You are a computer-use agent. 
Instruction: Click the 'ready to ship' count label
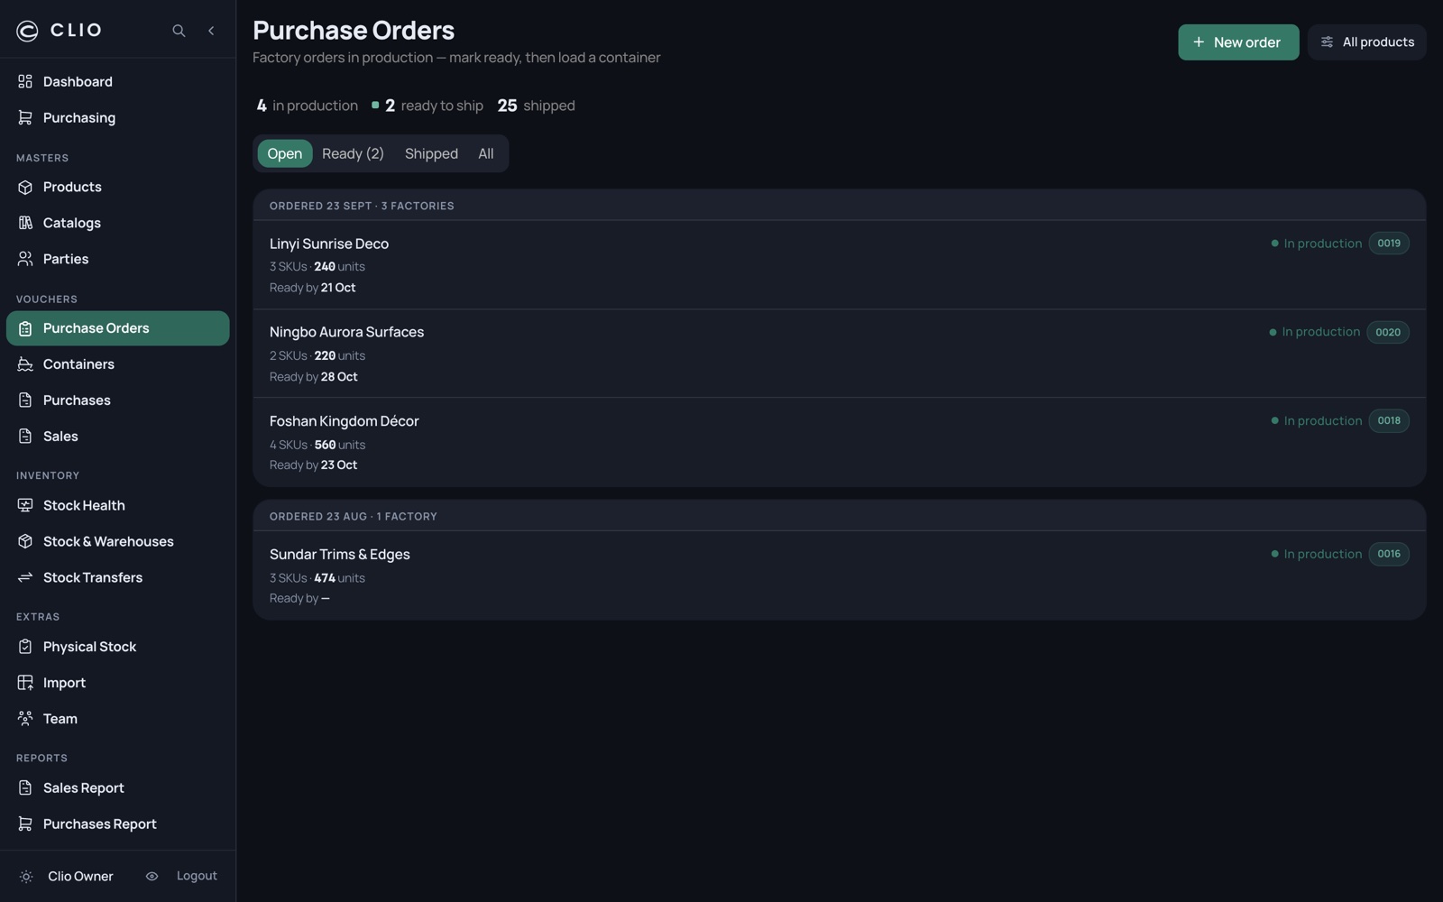tap(442, 106)
